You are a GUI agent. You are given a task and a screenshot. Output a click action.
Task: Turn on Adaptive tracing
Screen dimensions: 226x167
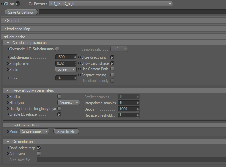[112, 75]
